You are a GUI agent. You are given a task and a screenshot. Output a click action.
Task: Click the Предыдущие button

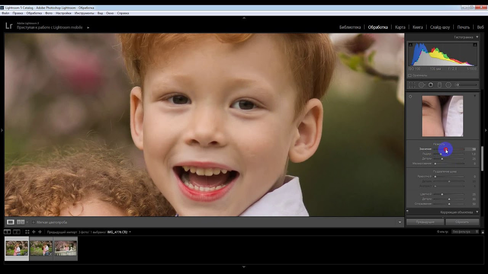tap(425, 222)
